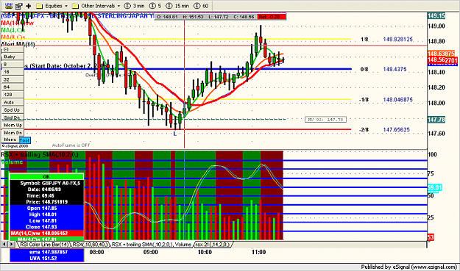Click the 148.4375 level value
The image size is (460, 271).
coord(395,69)
